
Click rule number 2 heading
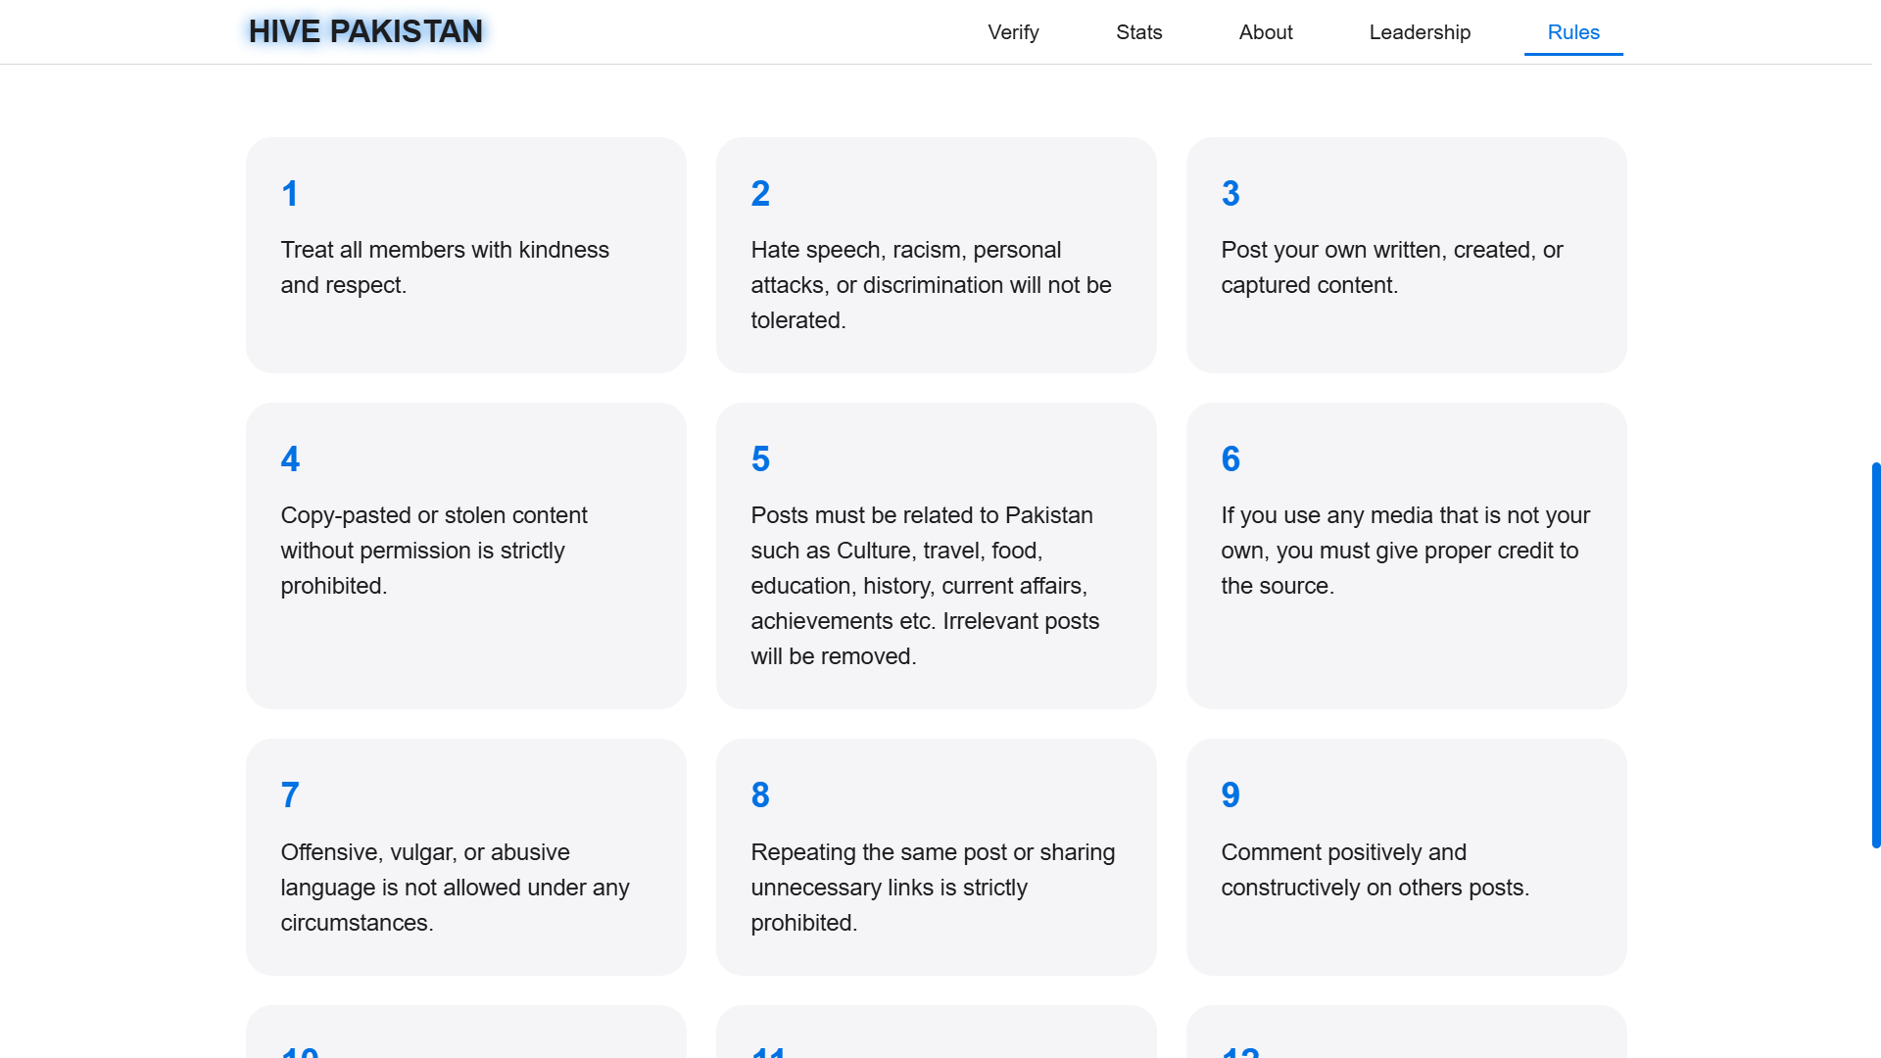(760, 193)
